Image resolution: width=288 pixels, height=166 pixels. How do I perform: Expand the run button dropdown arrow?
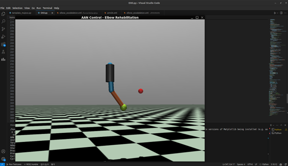pos(277,13)
